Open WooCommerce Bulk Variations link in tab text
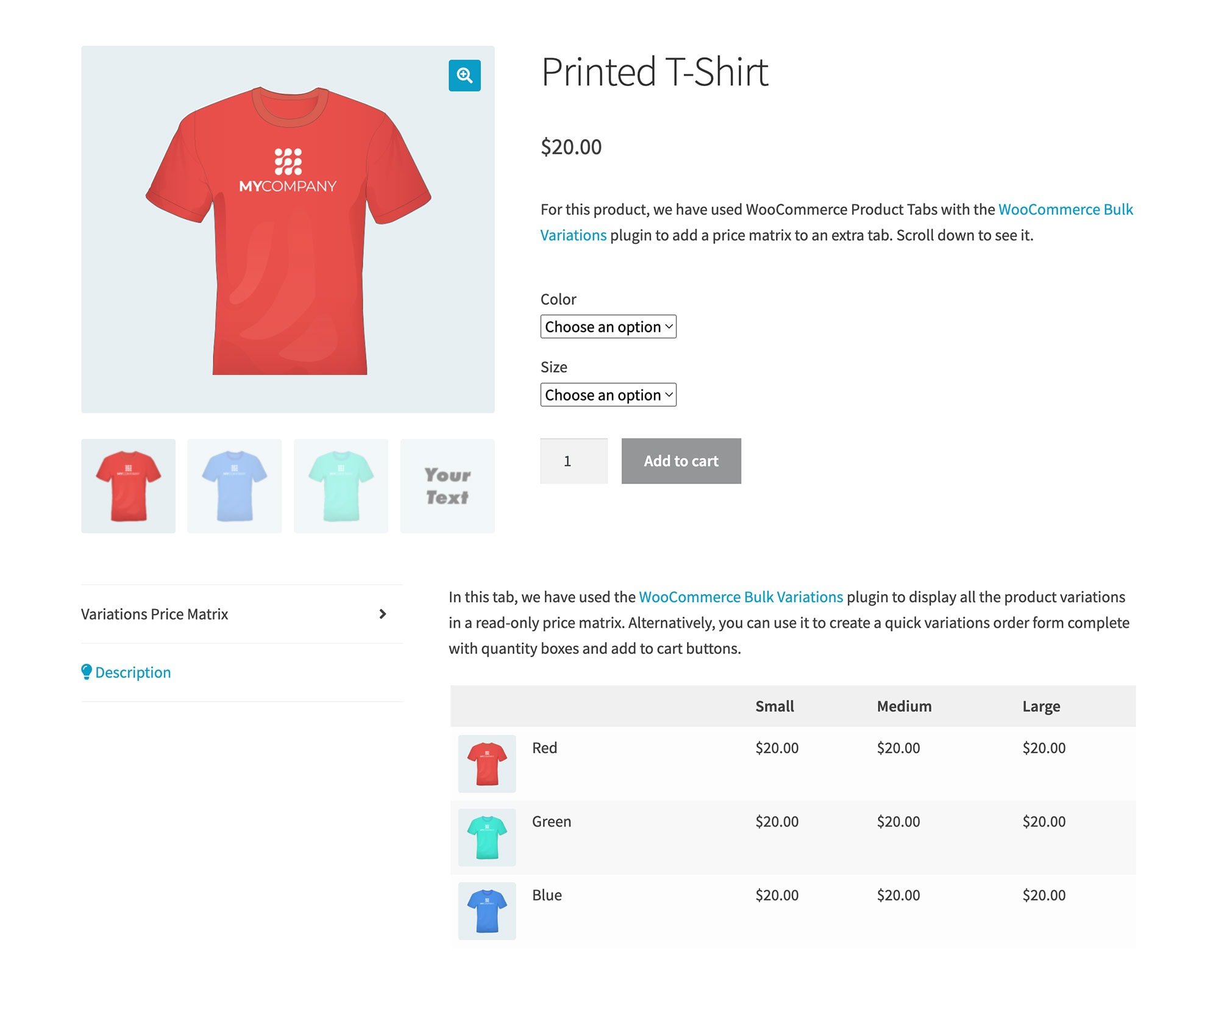 [741, 597]
